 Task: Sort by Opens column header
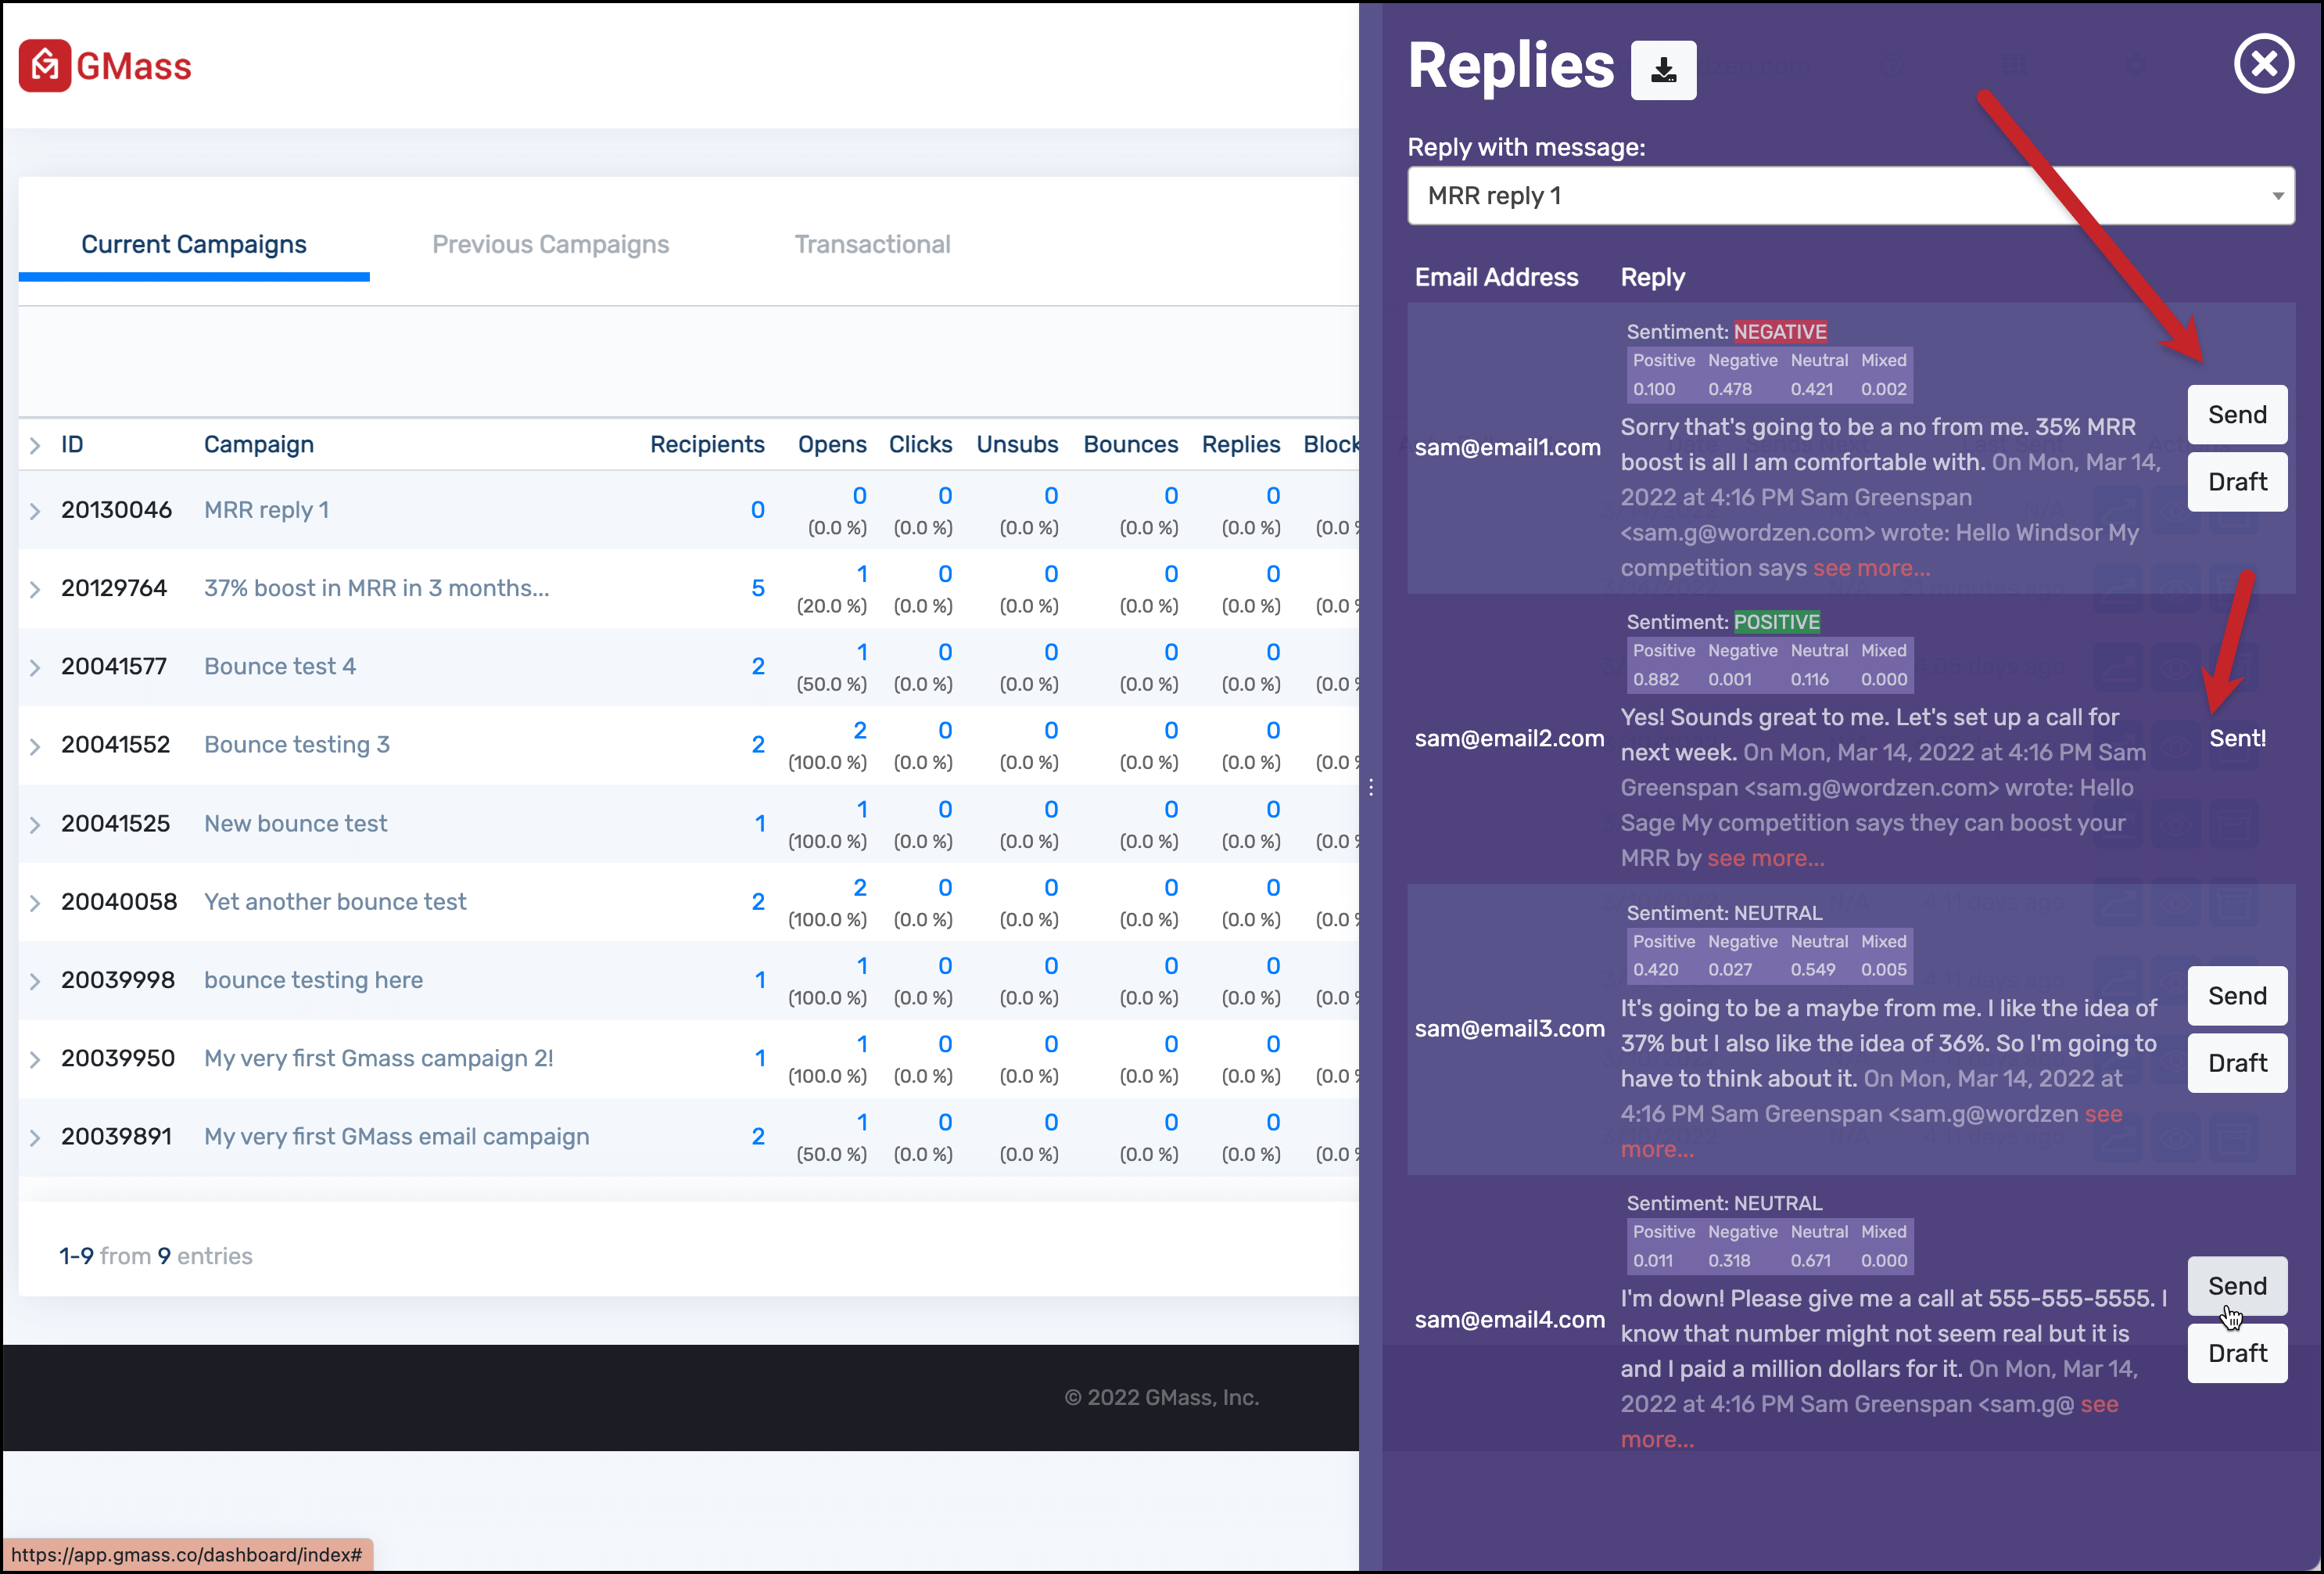[832, 444]
